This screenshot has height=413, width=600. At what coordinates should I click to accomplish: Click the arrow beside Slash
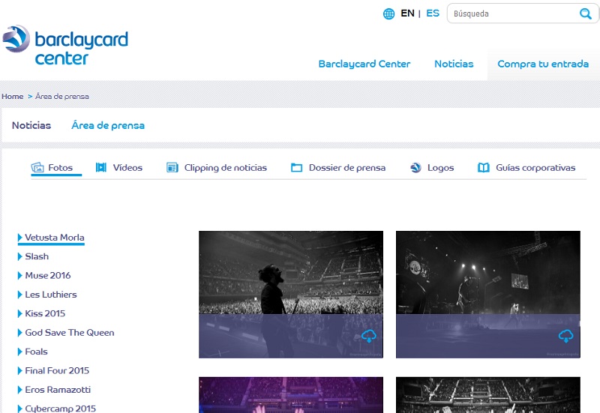click(20, 256)
